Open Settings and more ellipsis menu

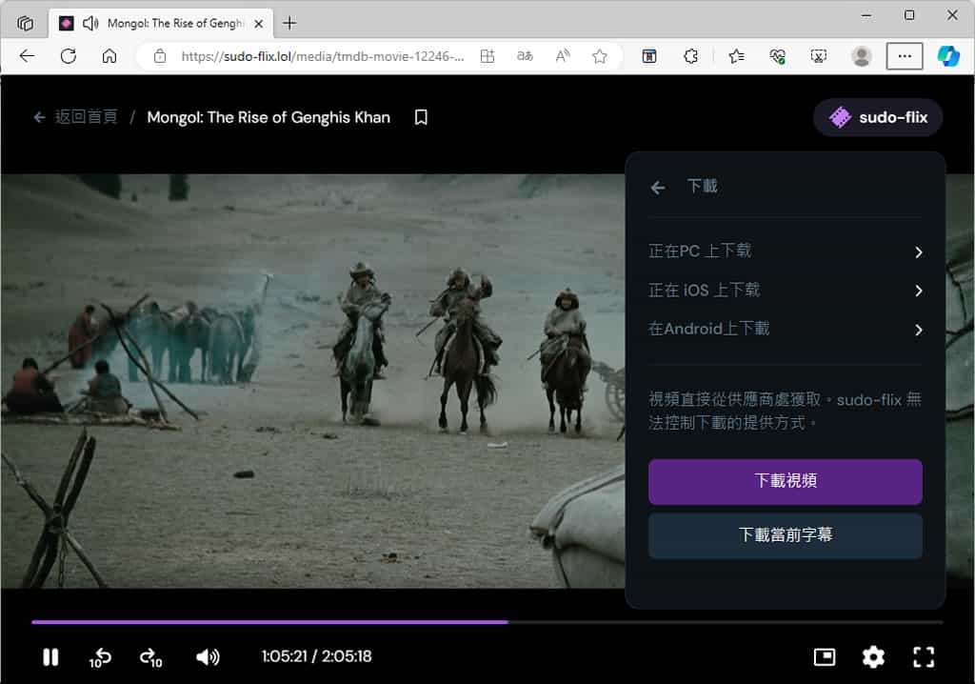tap(905, 56)
